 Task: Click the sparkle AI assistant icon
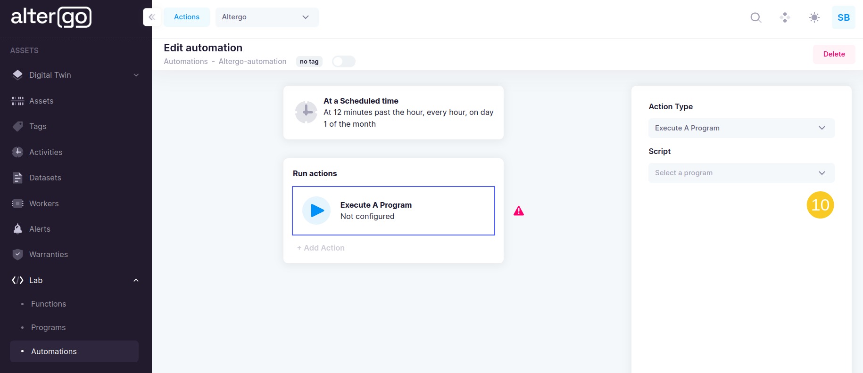pos(785,17)
